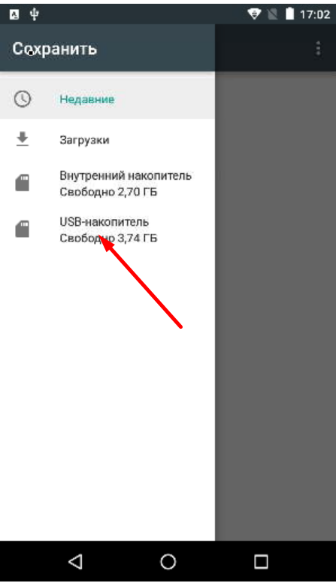336x583 pixels.
Task: Tap the no-SIM icon in status bar
Action: point(272,14)
